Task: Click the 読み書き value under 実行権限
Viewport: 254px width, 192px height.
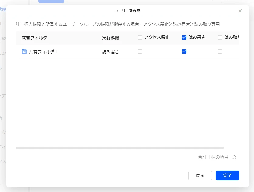Action: click(x=111, y=52)
